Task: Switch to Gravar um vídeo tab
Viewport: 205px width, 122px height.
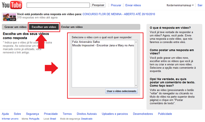Action: pos(15,27)
